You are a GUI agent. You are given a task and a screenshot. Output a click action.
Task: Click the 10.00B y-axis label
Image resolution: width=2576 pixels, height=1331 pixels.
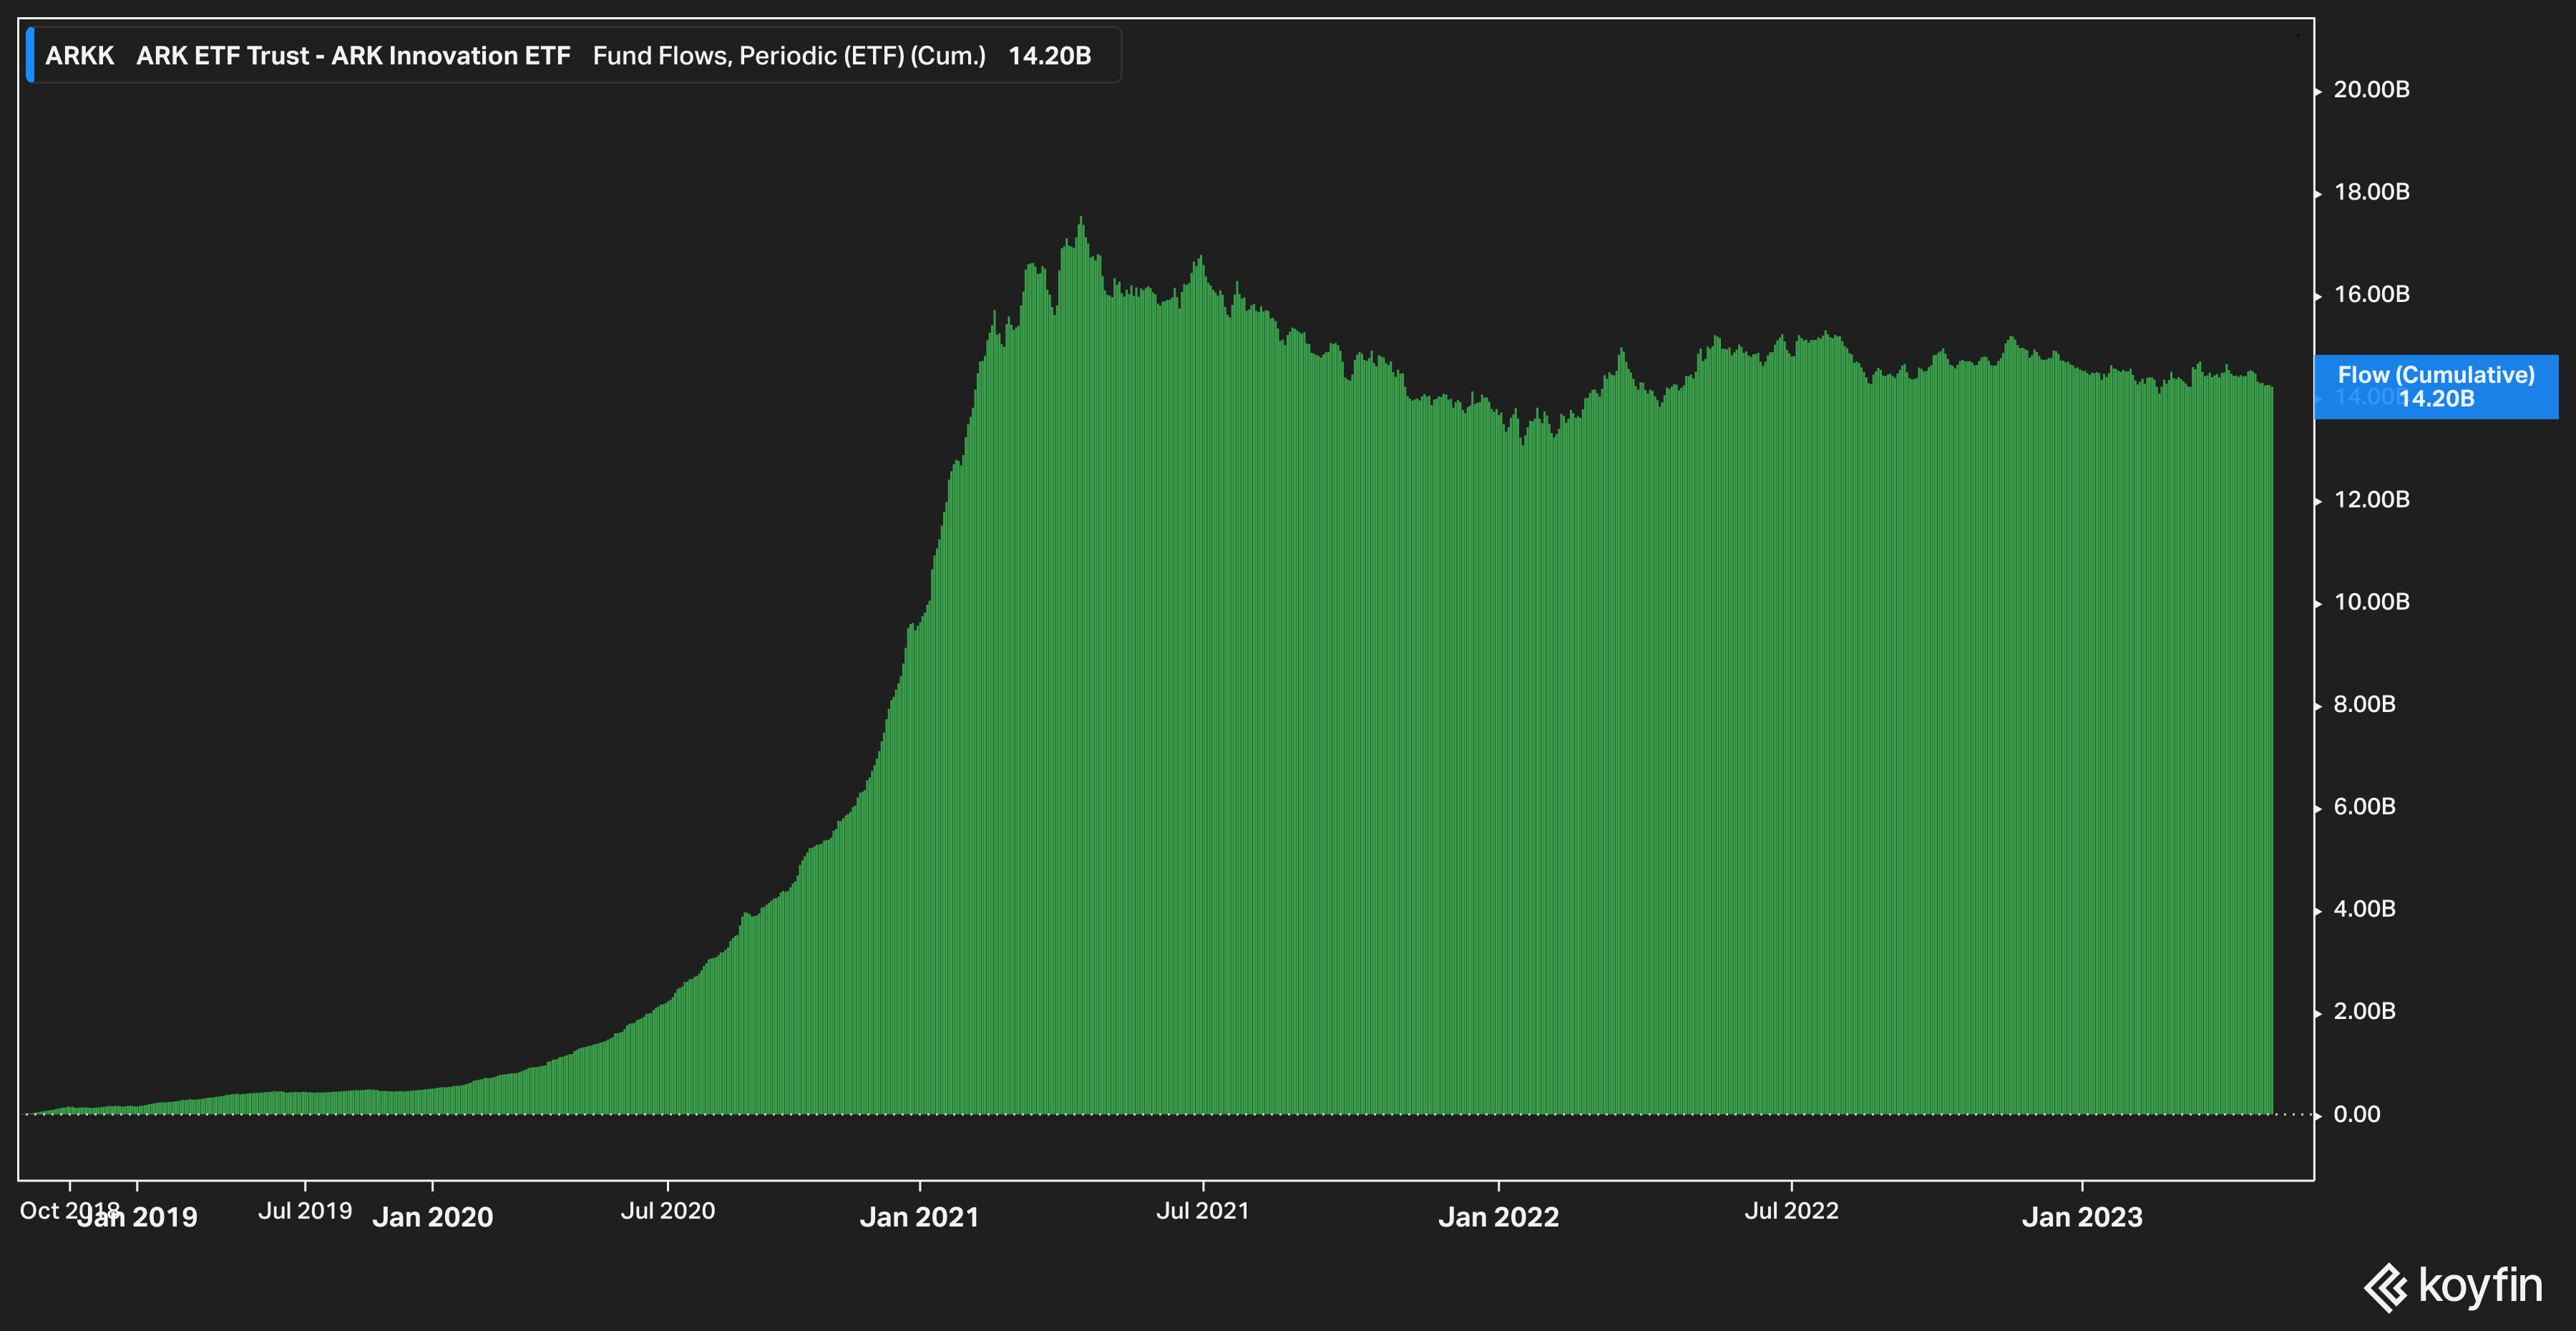coord(2371,602)
